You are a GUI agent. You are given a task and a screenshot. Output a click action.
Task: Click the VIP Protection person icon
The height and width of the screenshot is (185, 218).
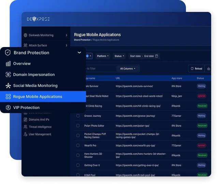point(8,108)
